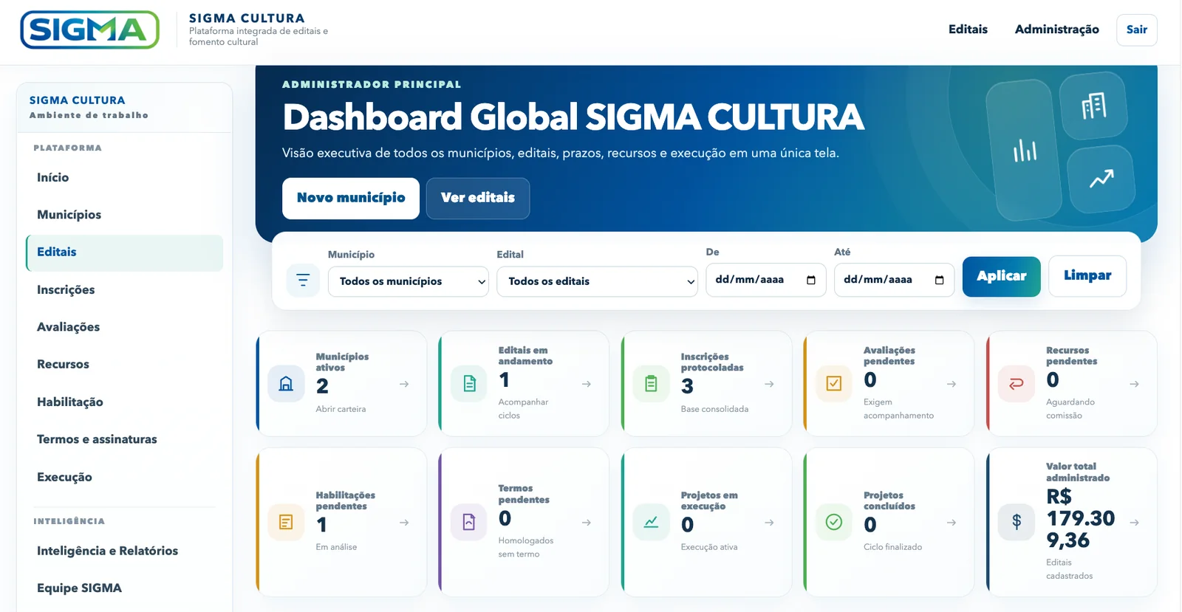Click the signed-document icon on Termos pendentes card
The image size is (1182, 612).
469,523
